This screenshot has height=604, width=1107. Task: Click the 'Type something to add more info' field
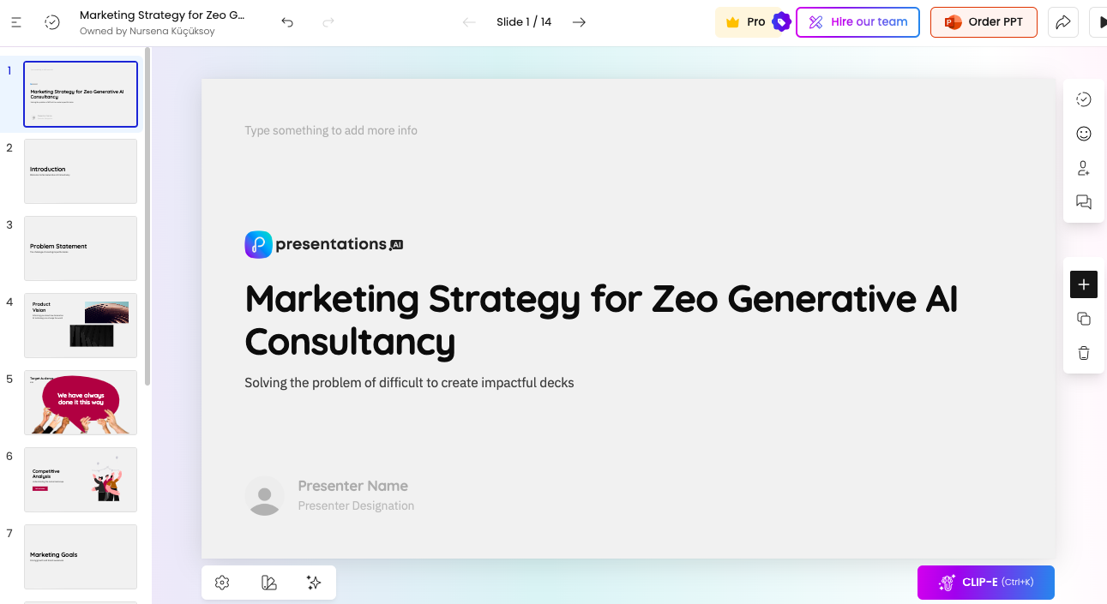point(331,130)
